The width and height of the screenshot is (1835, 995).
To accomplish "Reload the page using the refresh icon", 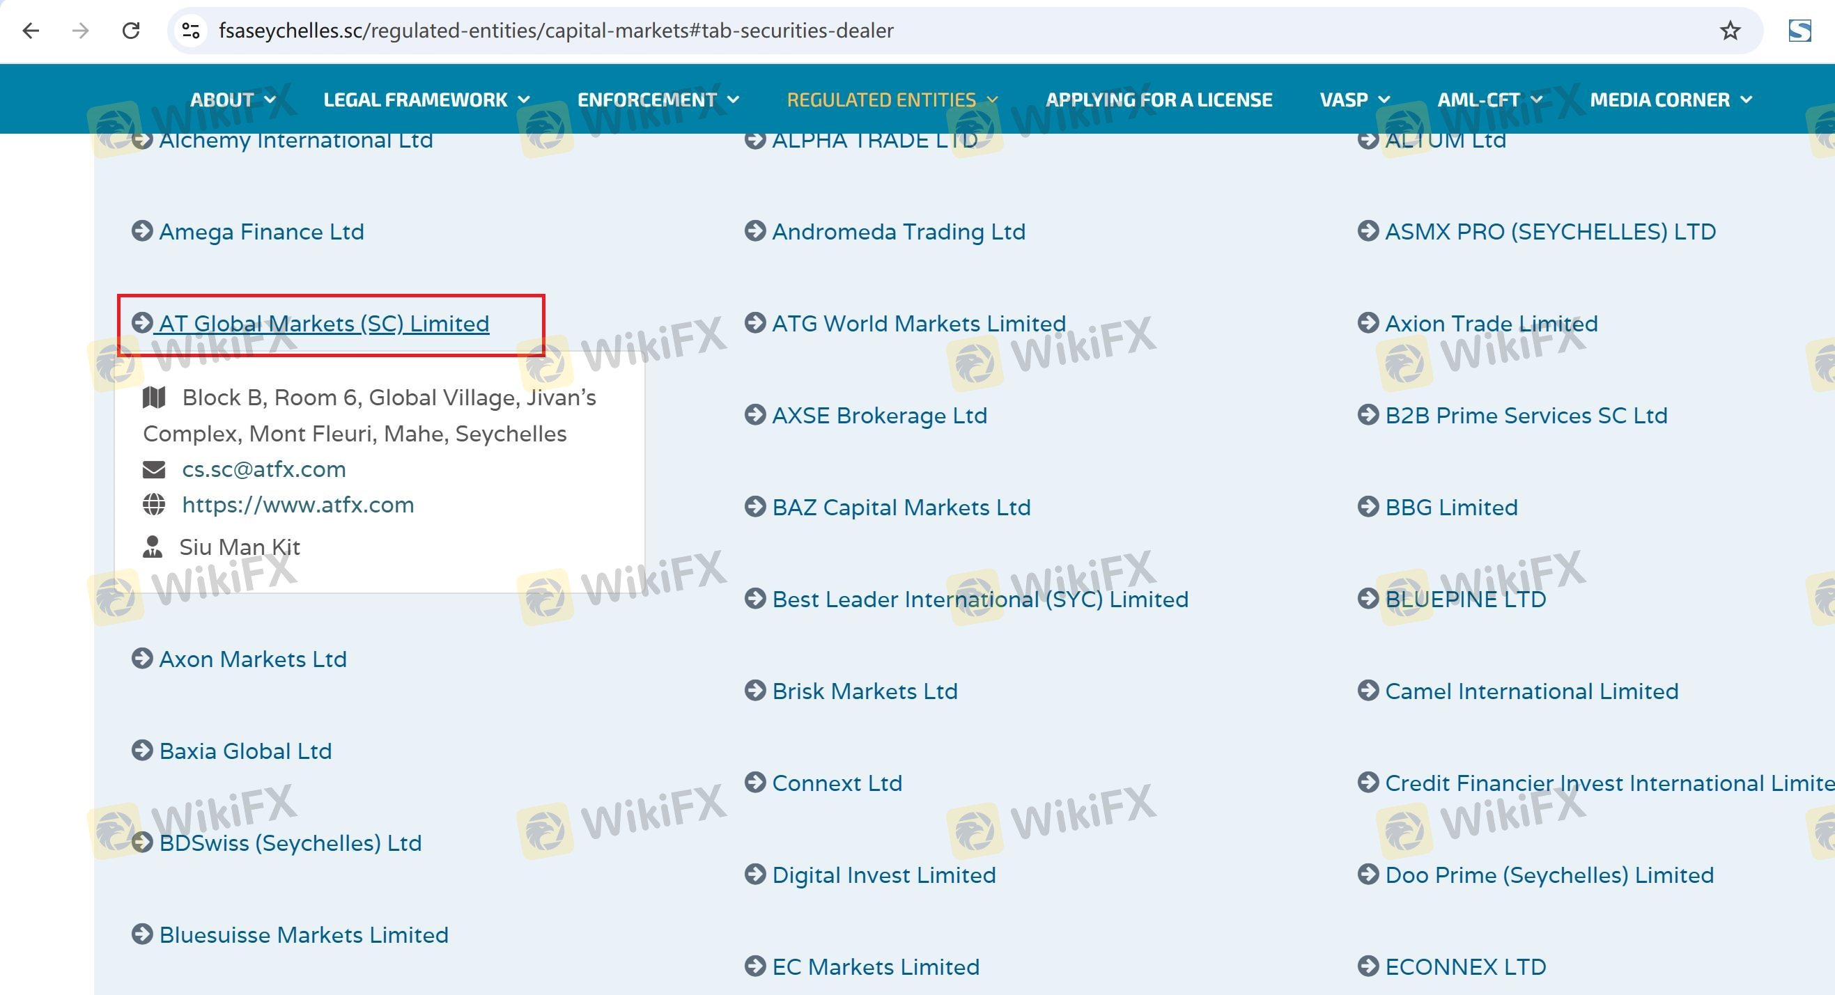I will 130,31.
